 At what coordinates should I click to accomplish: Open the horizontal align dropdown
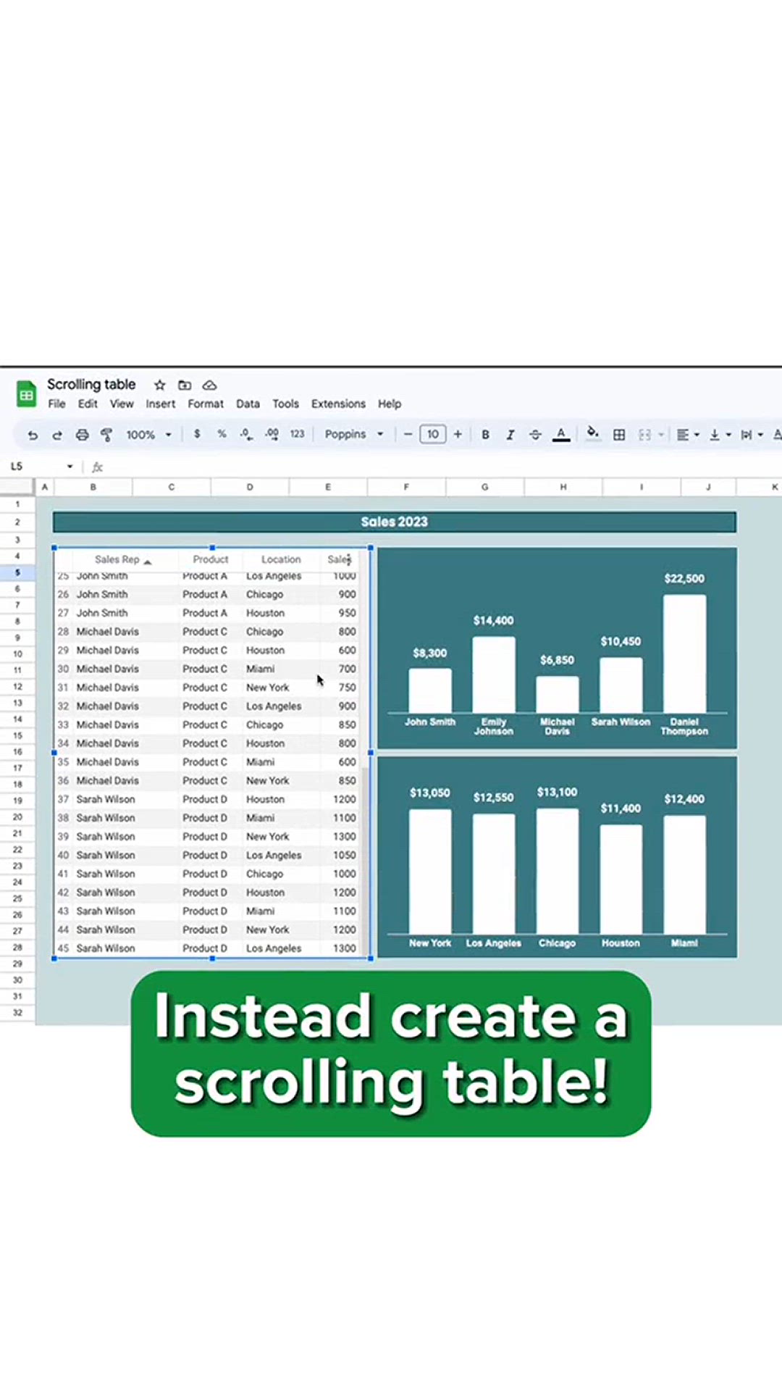[x=687, y=435]
